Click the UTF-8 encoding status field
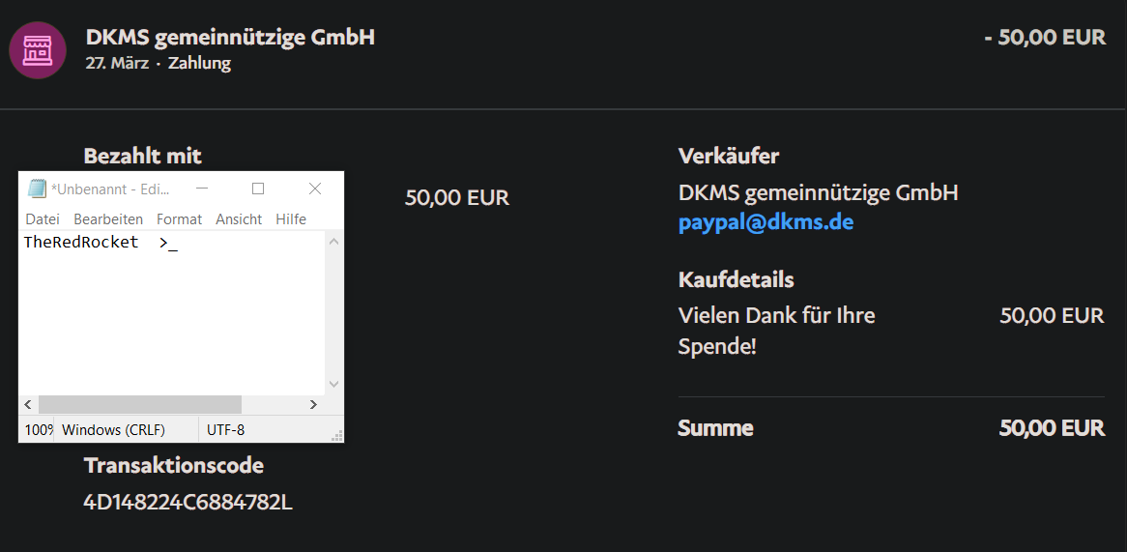 click(x=226, y=429)
